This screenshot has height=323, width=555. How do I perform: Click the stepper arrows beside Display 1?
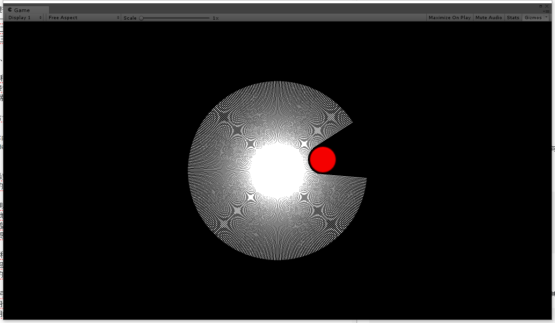(40, 18)
